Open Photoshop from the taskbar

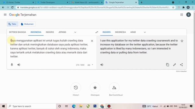pyautogui.click(x=95, y=106)
